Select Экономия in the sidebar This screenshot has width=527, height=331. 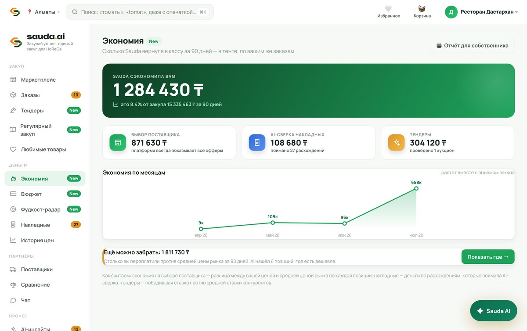[45, 179]
